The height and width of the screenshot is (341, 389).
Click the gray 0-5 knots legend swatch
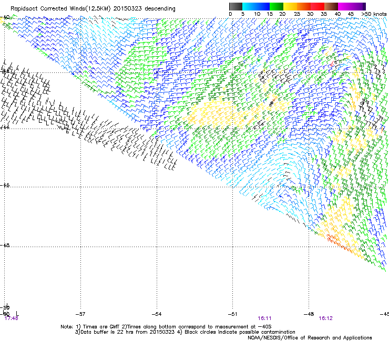(236, 6)
